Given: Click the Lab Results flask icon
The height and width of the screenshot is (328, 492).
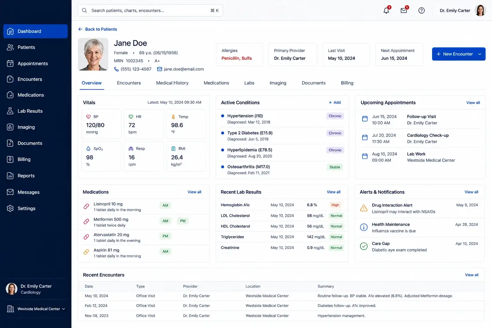Looking at the screenshot, I should 10,111.
